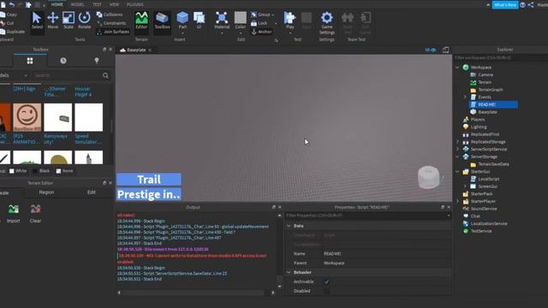Toggle Join Surfaces option
This screenshot has width=548, height=308.
[x=113, y=32]
